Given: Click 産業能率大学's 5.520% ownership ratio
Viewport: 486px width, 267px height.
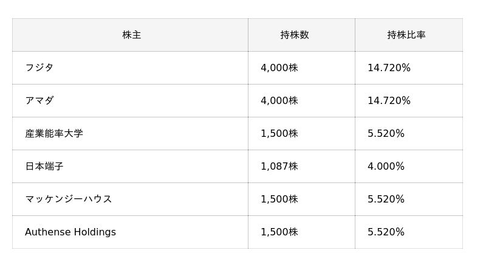Looking at the screenshot, I should [386, 134].
